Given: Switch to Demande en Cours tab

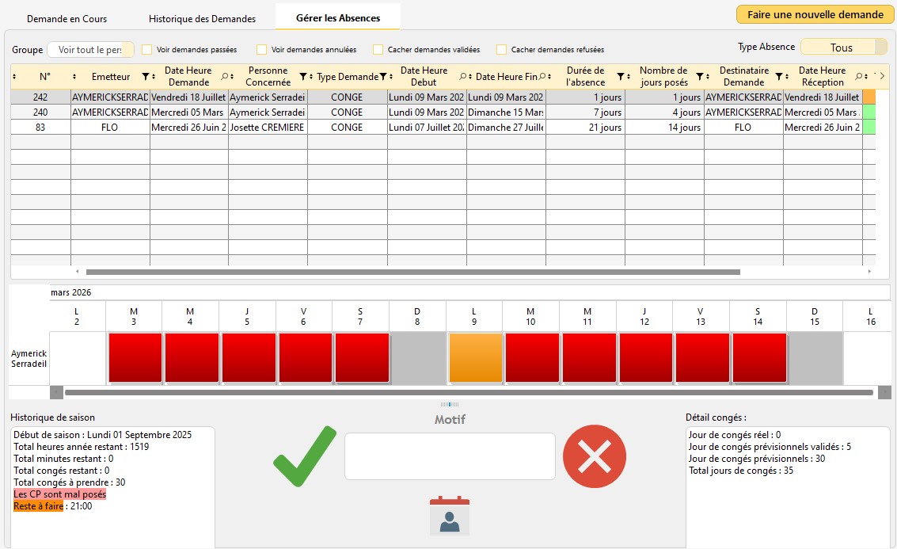Looking at the screenshot, I should click(67, 18).
